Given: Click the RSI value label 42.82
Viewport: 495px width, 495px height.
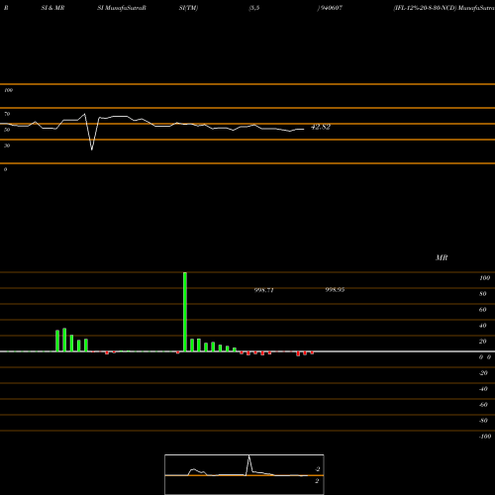Looking at the screenshot, I should 321,127.
